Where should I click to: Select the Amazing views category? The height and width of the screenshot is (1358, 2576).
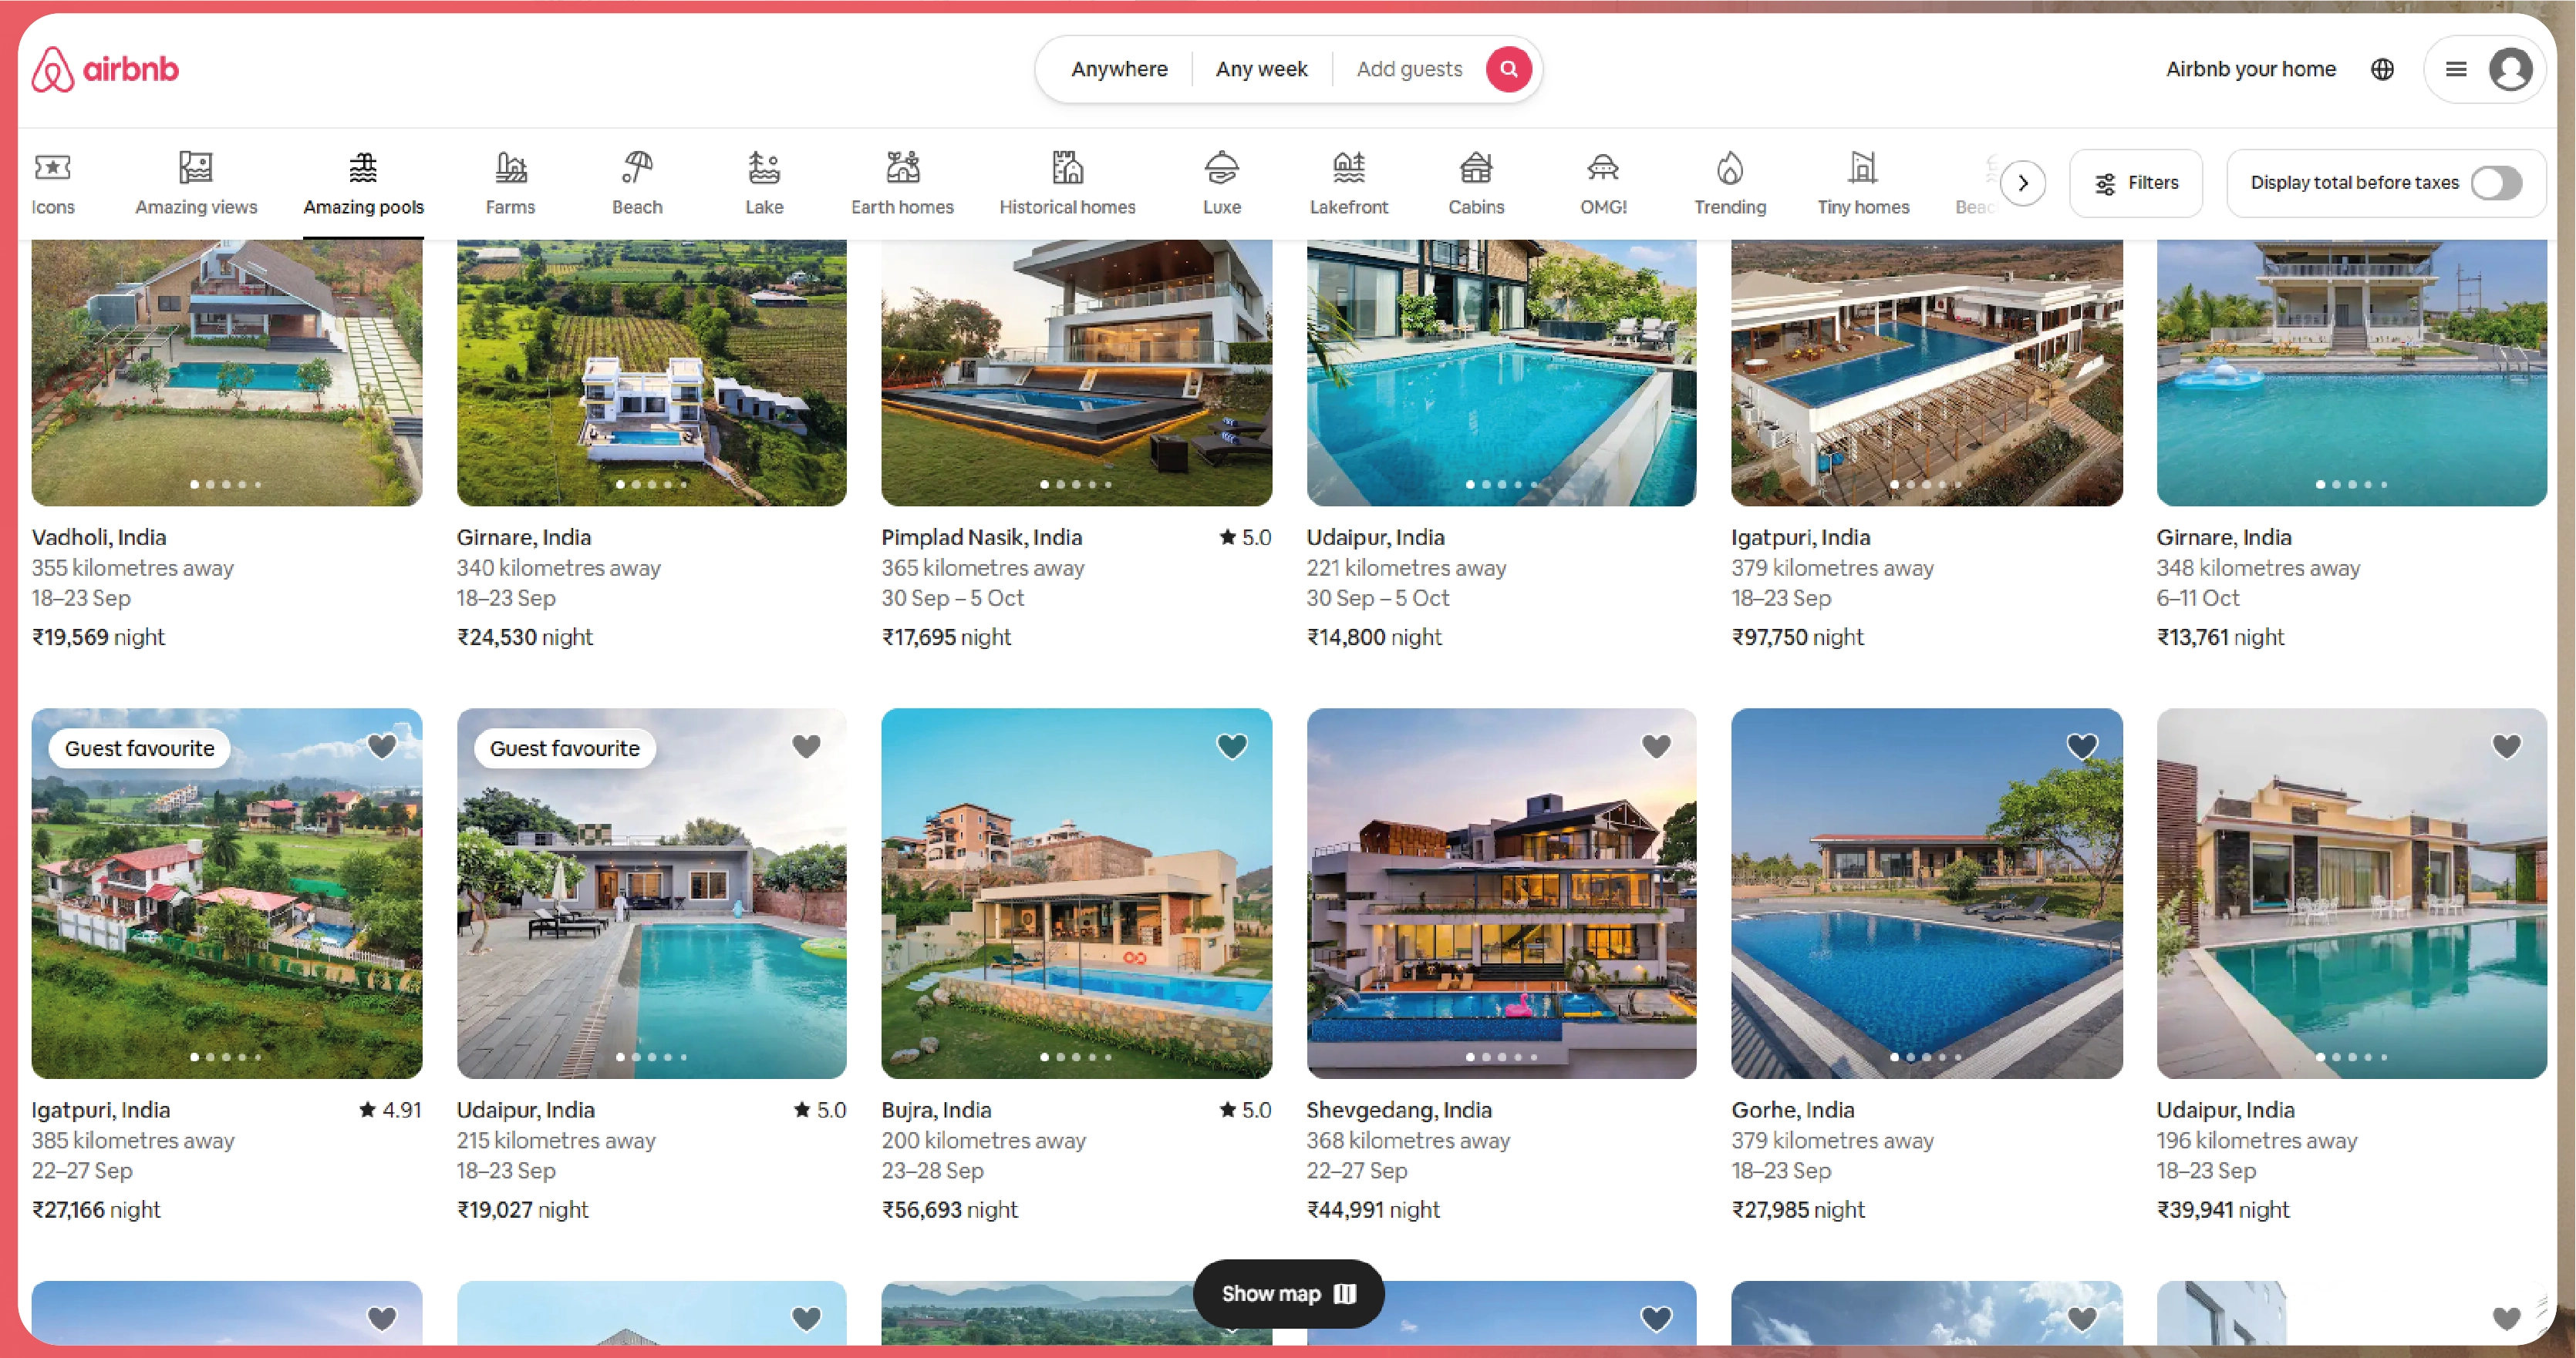pos(196,184)
